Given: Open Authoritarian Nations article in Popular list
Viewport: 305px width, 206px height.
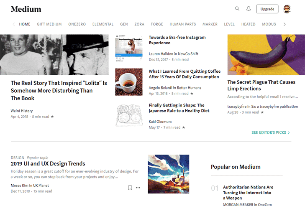Looking at the screenshot, I should [x=248, y=193].
